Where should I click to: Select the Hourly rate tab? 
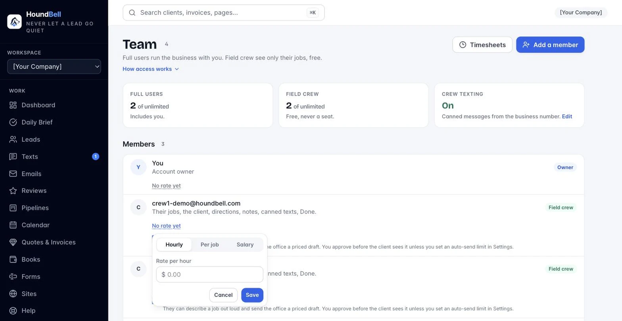click(x=174, y=245)
